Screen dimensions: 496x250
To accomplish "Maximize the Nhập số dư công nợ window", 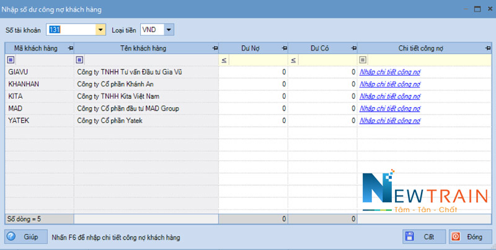I will [477, 9].
